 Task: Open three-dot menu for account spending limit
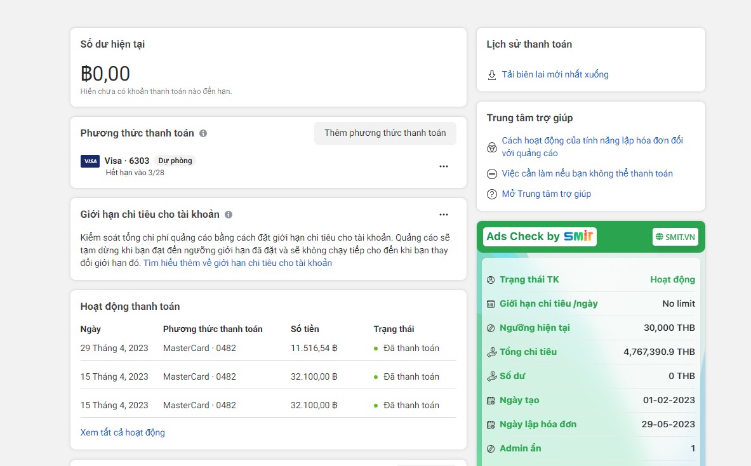444,215
